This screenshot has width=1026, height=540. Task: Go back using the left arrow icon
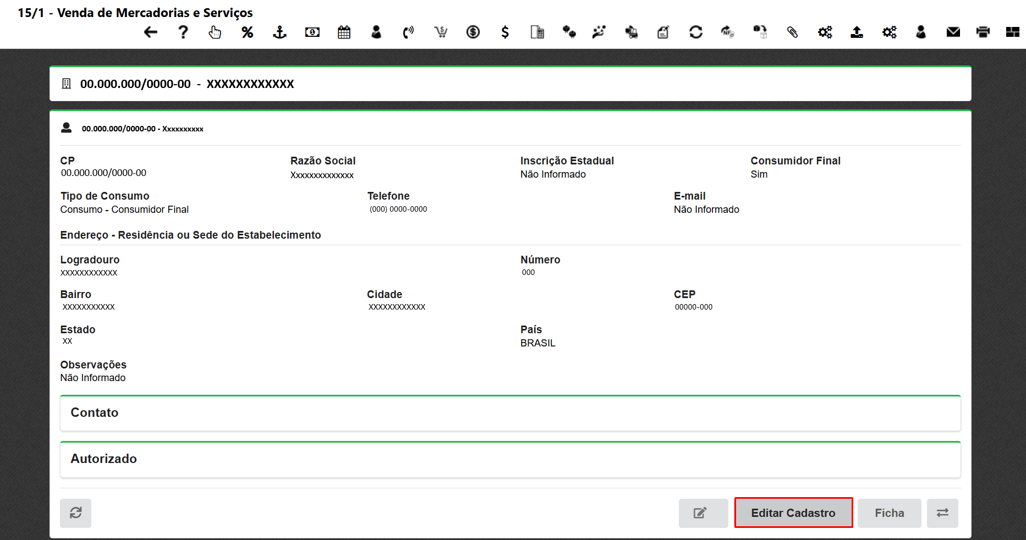click(x=151, y=32)
